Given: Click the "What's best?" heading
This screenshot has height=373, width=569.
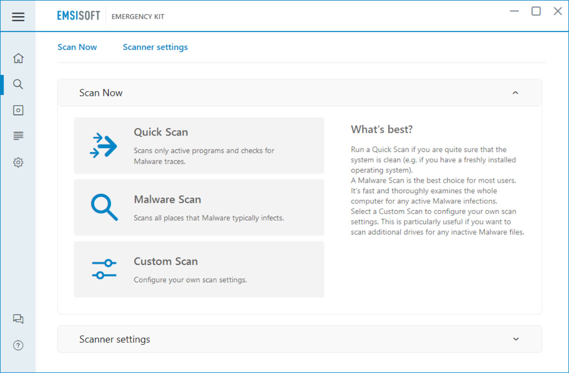Looking at the screenshot, I should [382, 129].
